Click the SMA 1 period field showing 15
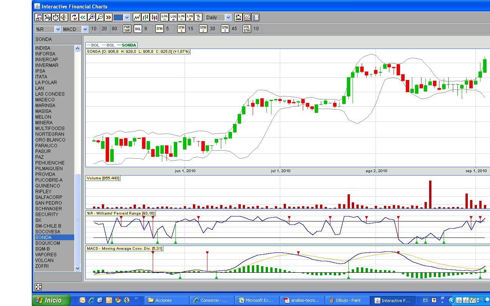 192,29
